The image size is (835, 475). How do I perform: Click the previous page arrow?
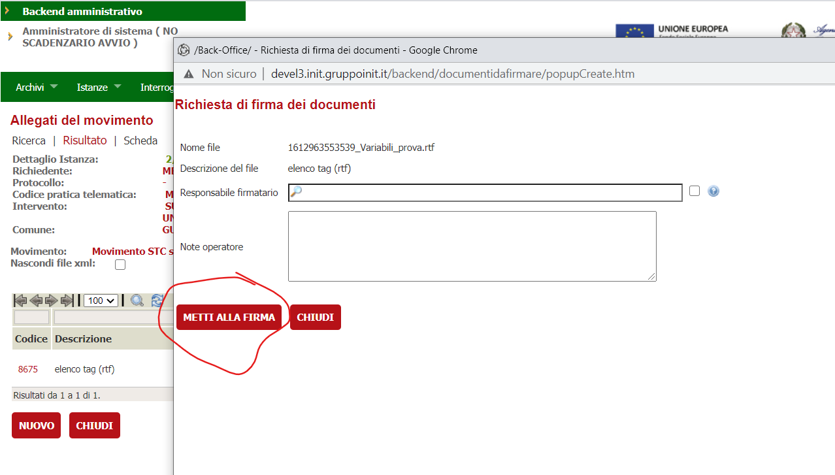[x=35, y=300]
